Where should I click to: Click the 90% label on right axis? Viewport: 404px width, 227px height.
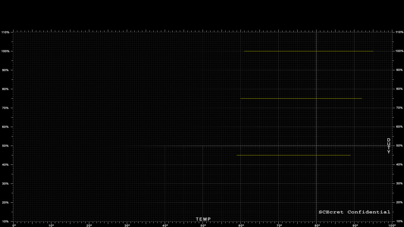tap(399, 70)
